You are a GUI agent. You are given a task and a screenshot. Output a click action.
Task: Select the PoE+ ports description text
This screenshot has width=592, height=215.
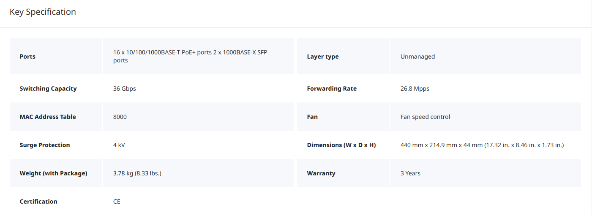click(x=190, y=56)
